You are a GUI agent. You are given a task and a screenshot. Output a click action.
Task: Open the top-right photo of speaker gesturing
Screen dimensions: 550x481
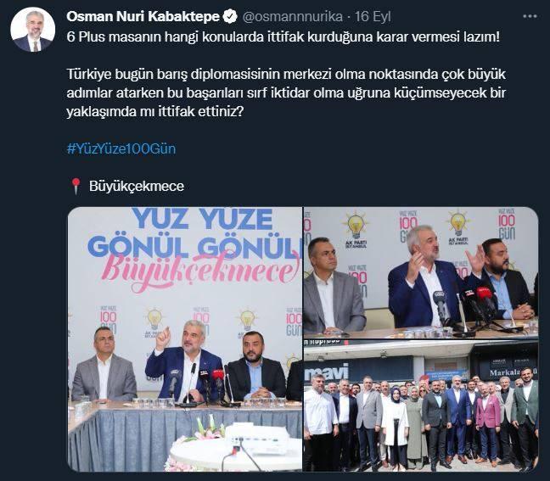[x=421, y=272]
